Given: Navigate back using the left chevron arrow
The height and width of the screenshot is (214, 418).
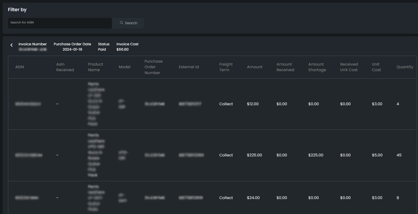Looking at the screenshot, I should point(11,45).
